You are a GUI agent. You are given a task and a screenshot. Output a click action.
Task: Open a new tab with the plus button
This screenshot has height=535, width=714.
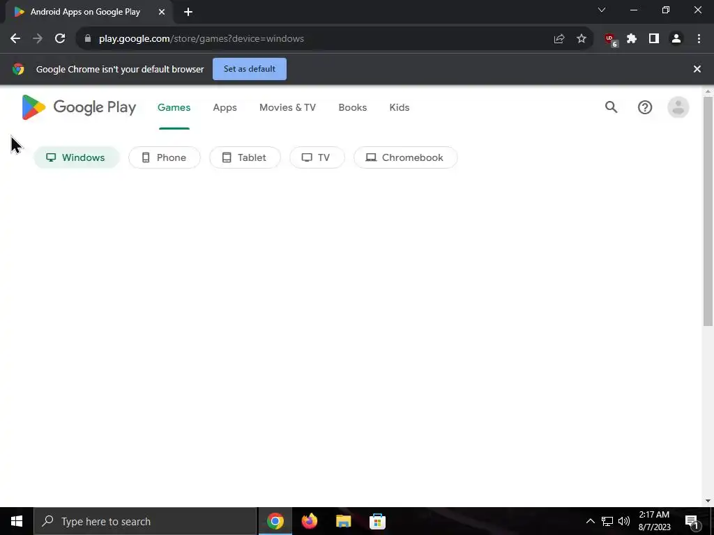188,12
